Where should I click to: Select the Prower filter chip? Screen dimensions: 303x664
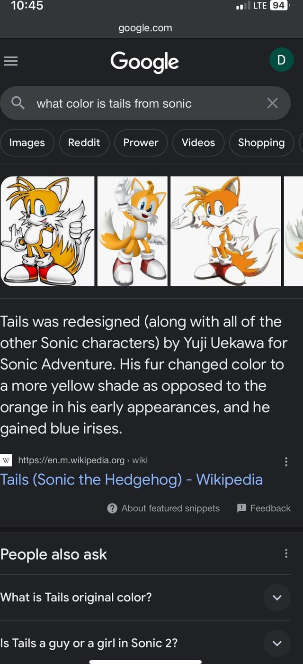[141, 142]
